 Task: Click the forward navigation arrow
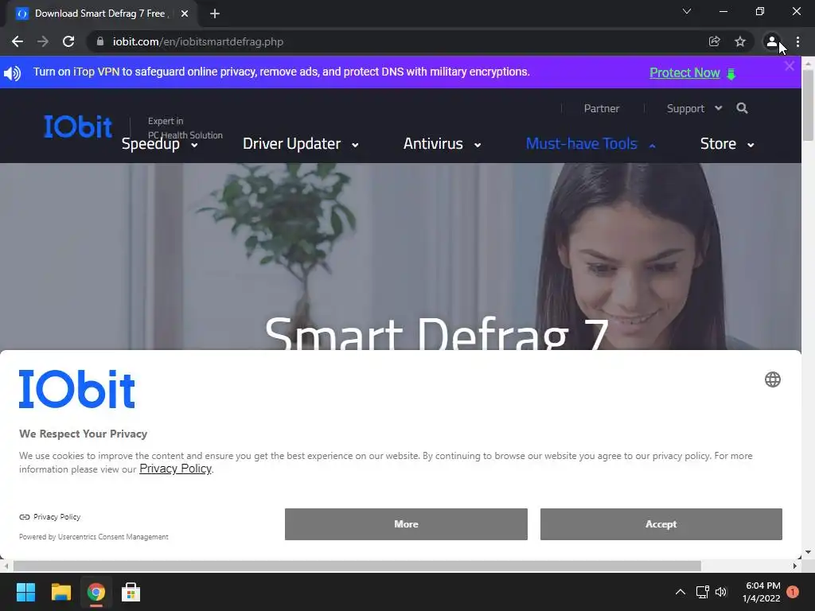(x=43, y=41)
